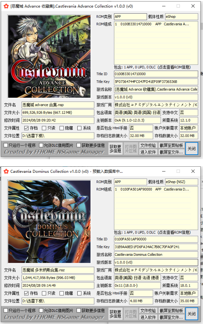This screenshot has width=203, height=324.
Task: Click file size field 1,044,417,956 Bytes
Action: 58,278
